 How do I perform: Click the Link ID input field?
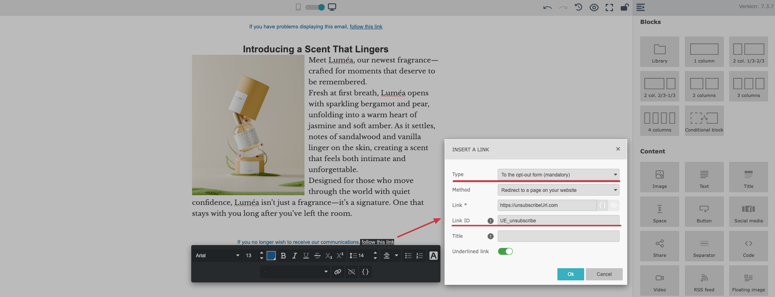point(559,221)
